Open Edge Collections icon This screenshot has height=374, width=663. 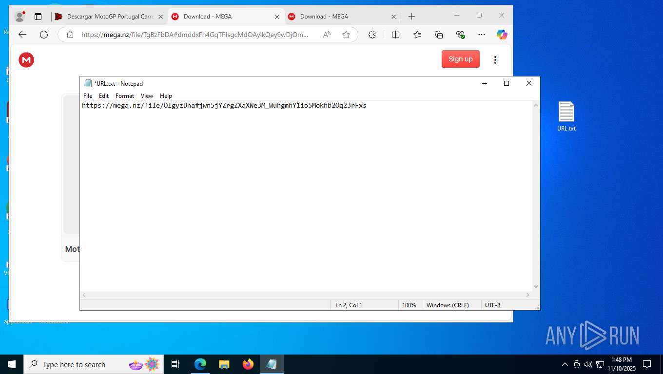tap(439, 35)
